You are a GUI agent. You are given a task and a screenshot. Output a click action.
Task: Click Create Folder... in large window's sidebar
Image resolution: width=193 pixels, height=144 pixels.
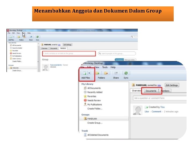(95, 109)
